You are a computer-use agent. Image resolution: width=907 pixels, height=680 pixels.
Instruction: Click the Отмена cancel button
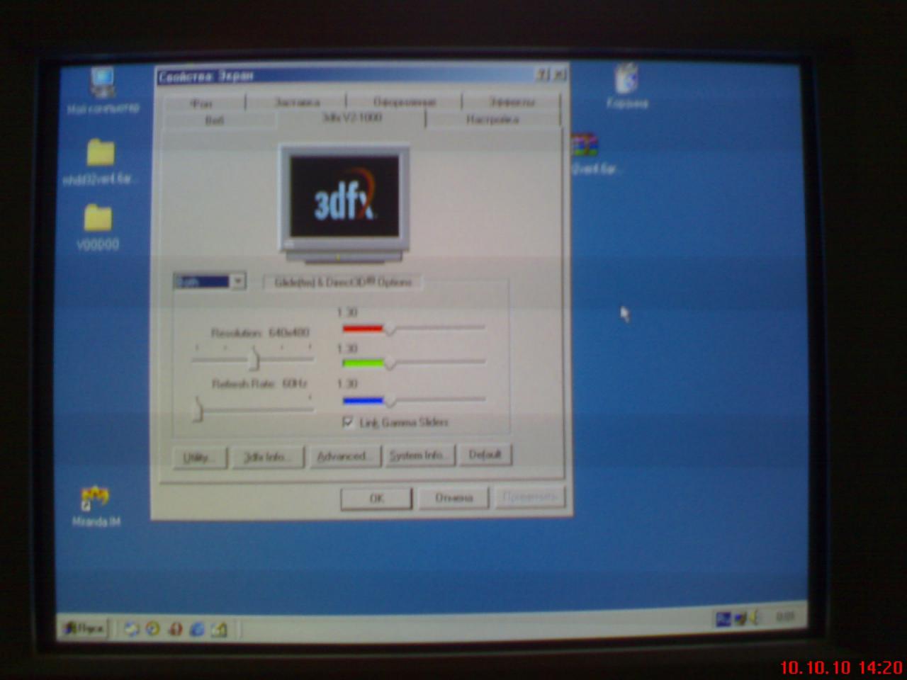click(x=453, y=498)
